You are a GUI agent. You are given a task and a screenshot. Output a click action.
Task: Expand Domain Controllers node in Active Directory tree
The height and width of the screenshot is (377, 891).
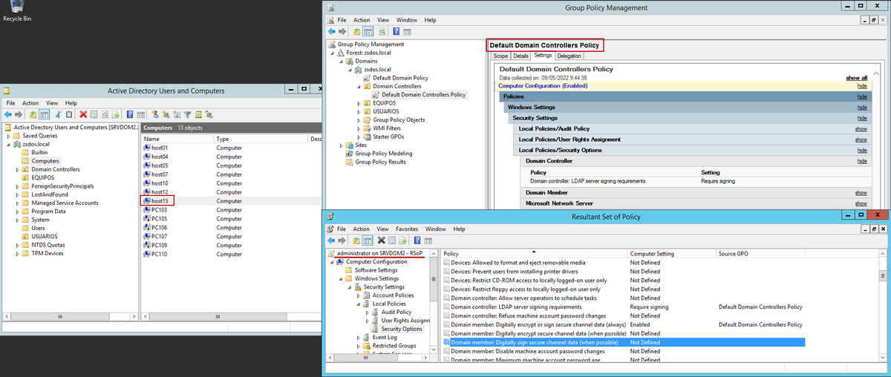(x=17, y=169)
